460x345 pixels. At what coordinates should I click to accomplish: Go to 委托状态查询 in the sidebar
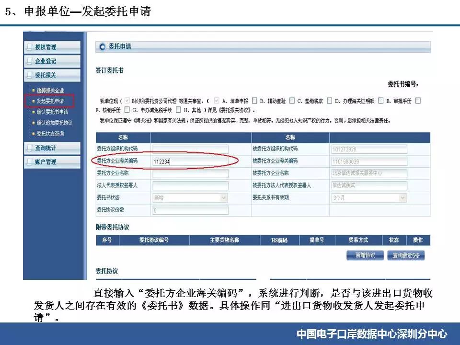tap(50, 134)
